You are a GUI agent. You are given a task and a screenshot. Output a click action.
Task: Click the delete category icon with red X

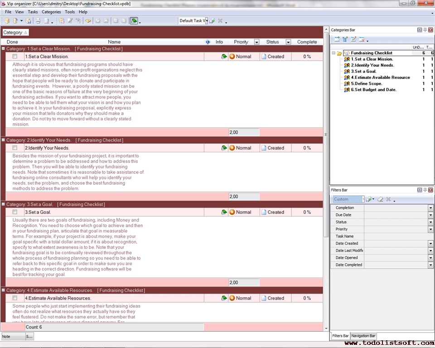pos(362,39)
